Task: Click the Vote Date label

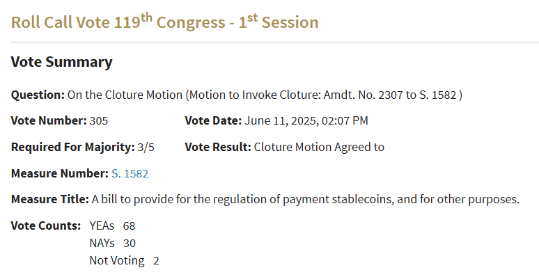Action: pyautogui.click(x=213, y=120)
